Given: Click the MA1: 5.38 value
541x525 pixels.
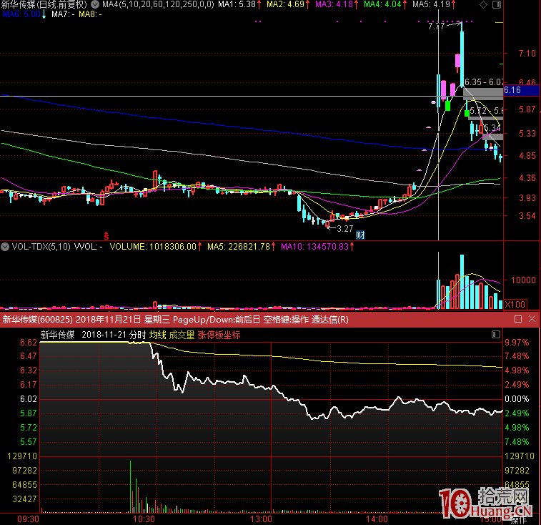Looking at the screenshot, I should click(x=239, y=4).
